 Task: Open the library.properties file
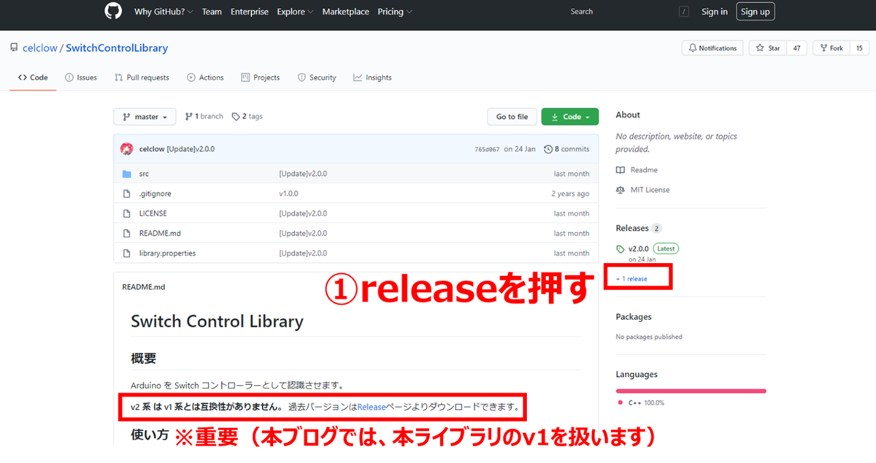click(x=167, y=253)
